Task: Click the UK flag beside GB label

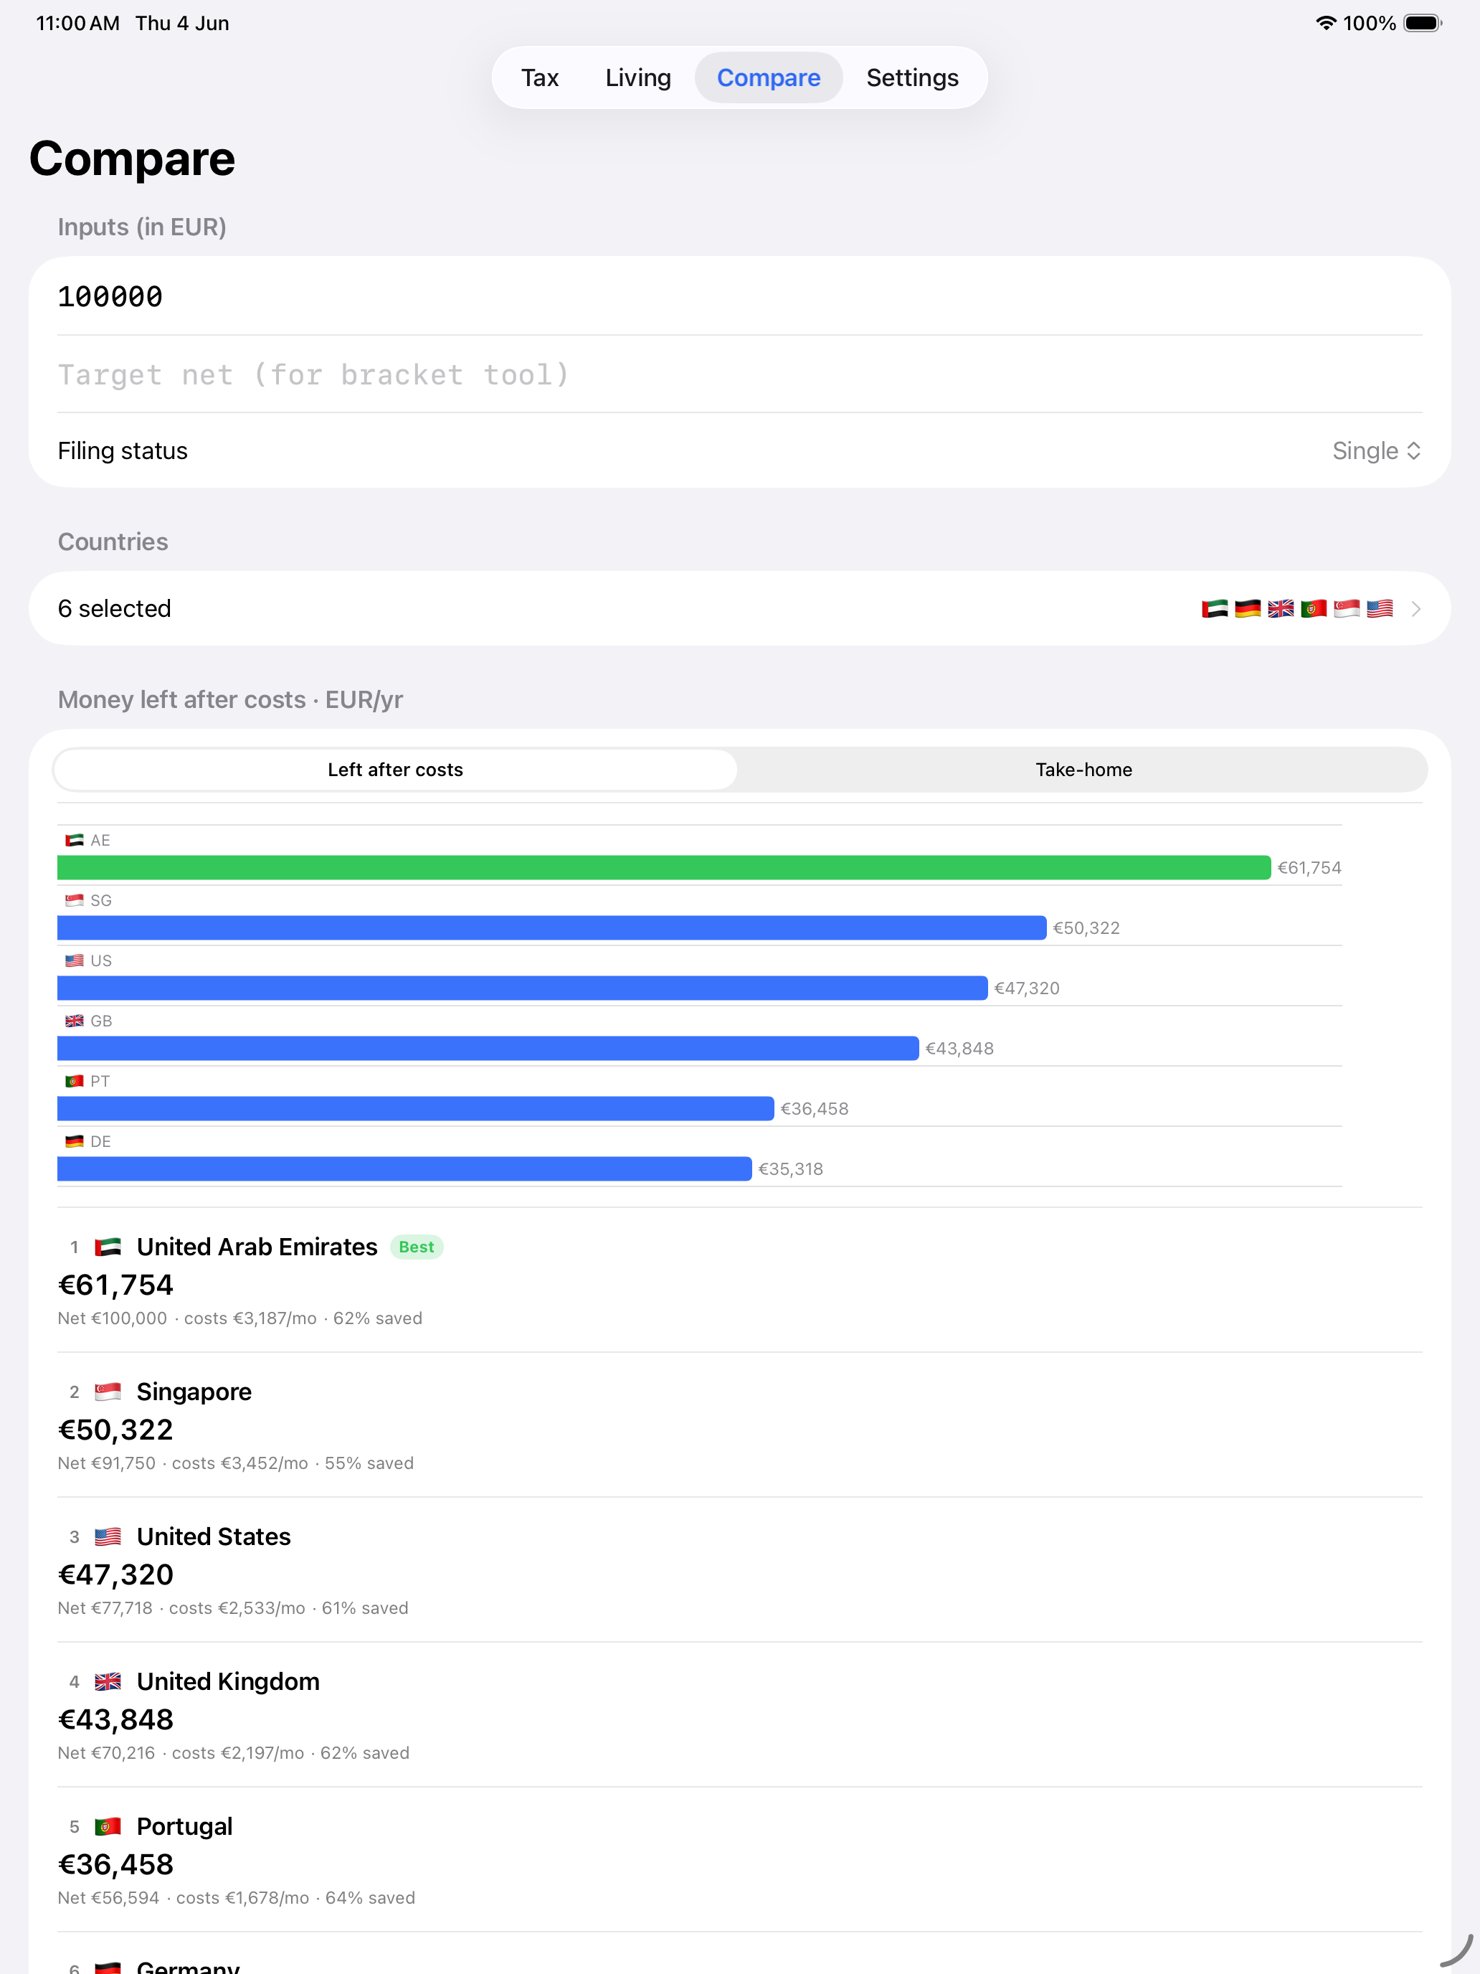Action: (x=74, y=1021)
